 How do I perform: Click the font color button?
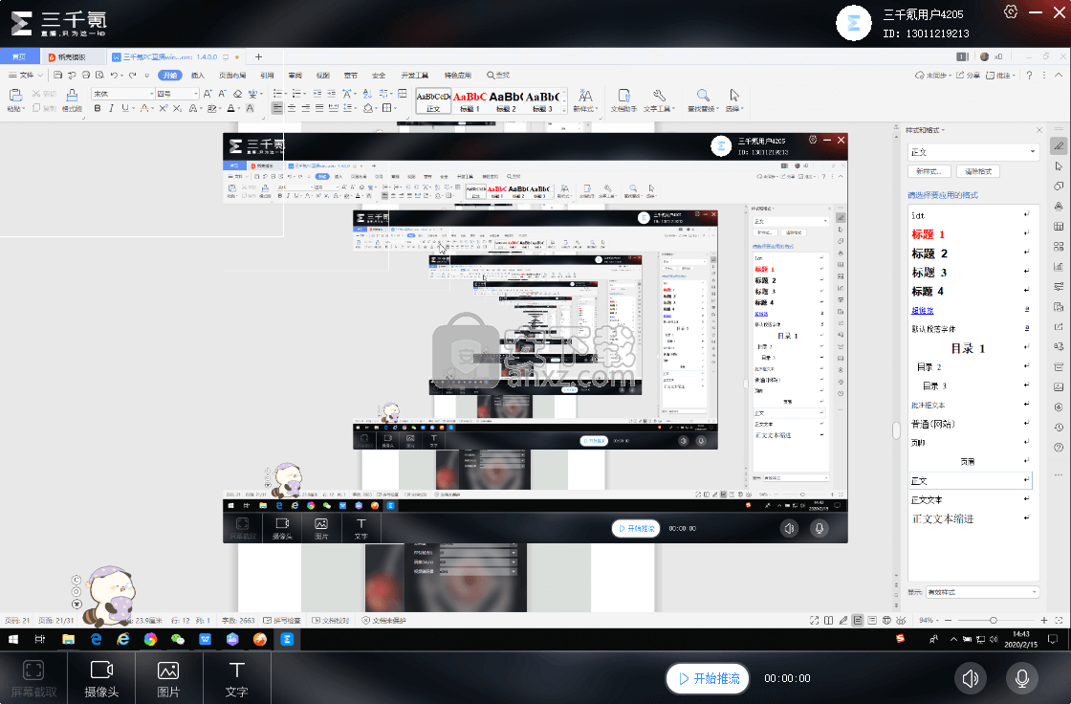(230, 108)
